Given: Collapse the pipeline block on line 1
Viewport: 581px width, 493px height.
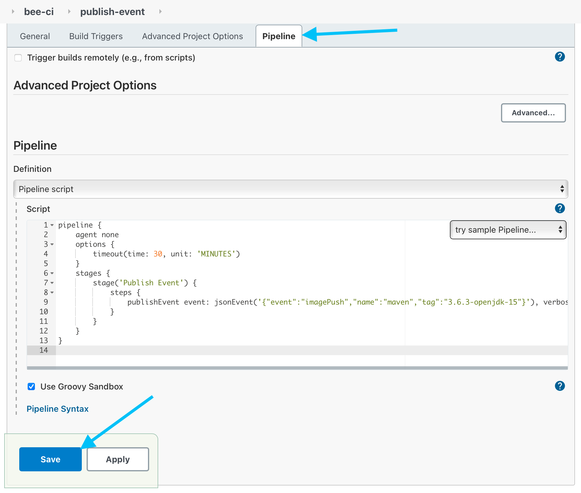Looking at the screenshot, I should [x=52, y=225].
